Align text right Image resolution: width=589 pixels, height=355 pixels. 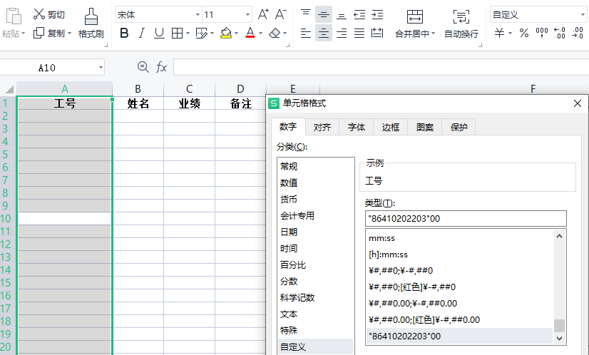click(x=342, y=34)
